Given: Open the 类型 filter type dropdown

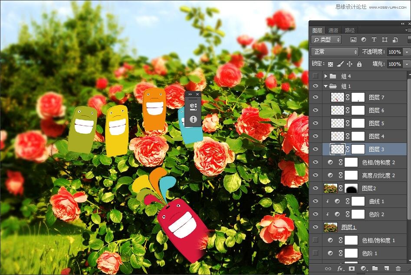Looking at the screenshot, I should coord(326,39).
